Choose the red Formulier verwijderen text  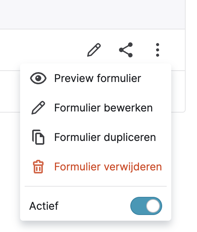[108, 167]
